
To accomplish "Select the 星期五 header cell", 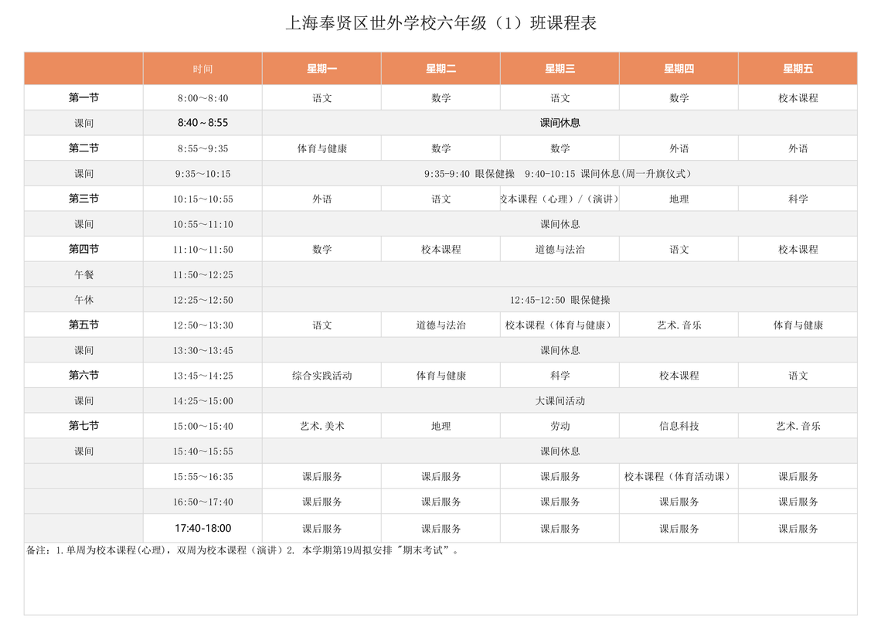I will tap(798, 69).
